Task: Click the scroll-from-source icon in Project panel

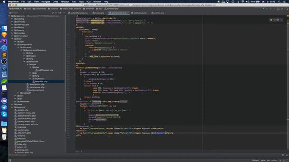Action: click(53, 13)
